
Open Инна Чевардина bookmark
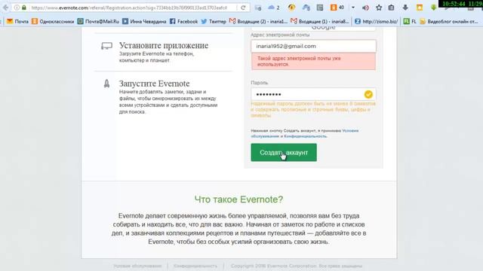[144, 21]
